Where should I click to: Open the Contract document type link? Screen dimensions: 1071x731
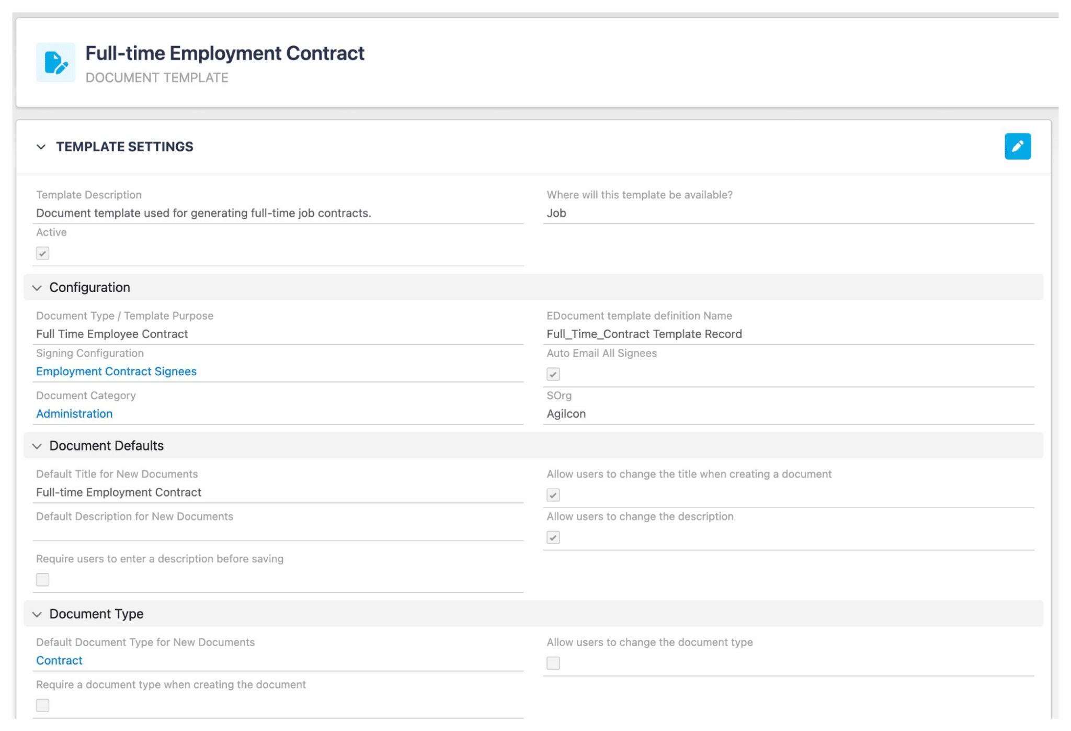point(59,660)
